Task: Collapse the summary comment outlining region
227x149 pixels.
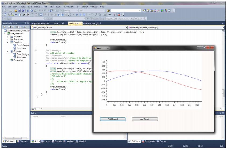Action: tap(36, 50)
